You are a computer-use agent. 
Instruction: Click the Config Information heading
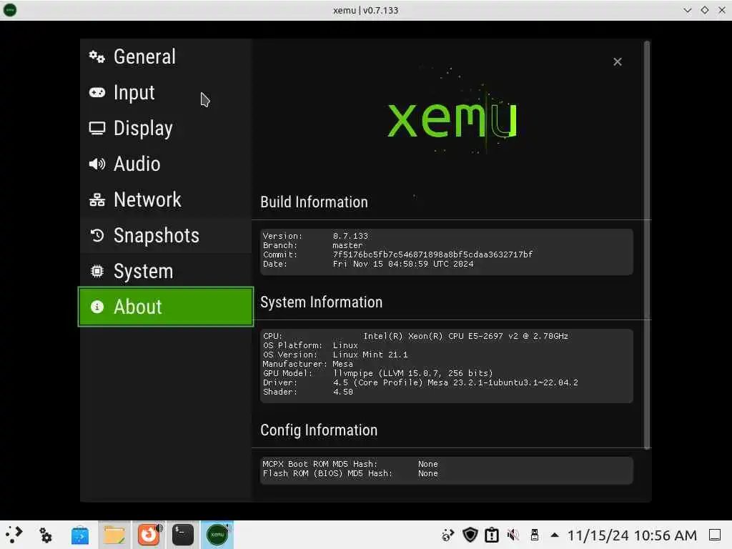coord(319,430)
